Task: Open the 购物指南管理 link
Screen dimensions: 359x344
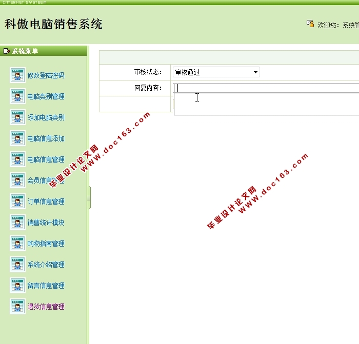Action: [x=46, y=244]
